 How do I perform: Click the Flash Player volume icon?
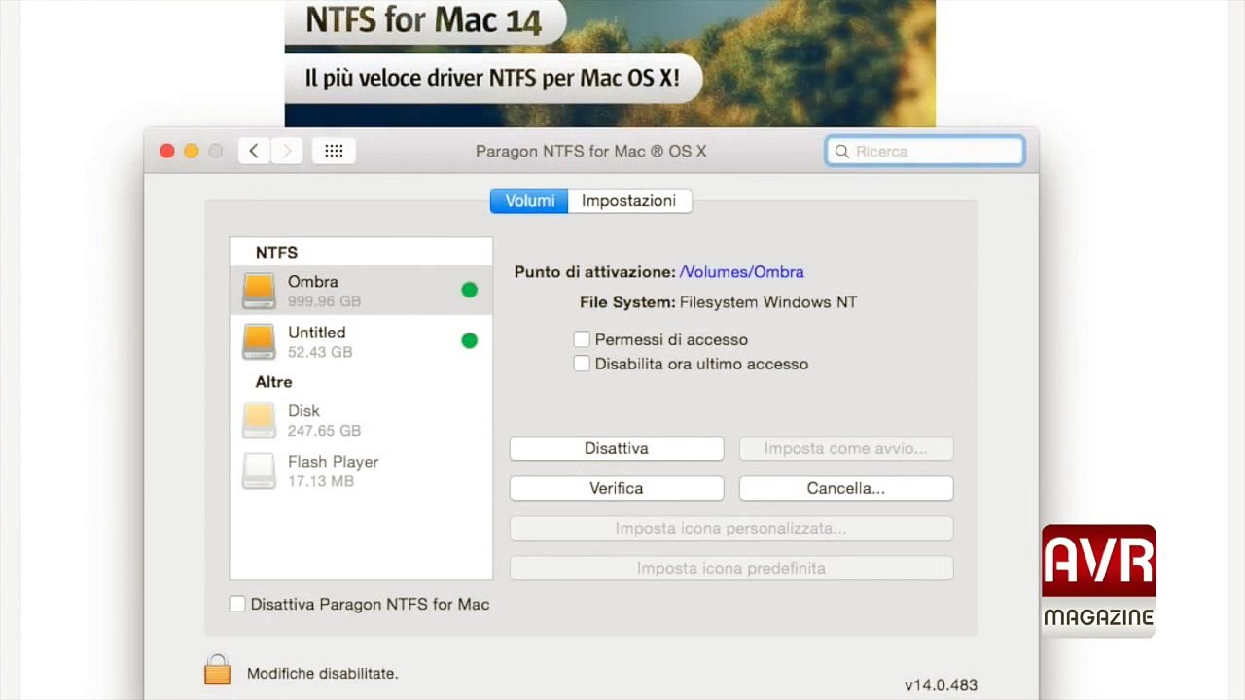pos(259,471)
